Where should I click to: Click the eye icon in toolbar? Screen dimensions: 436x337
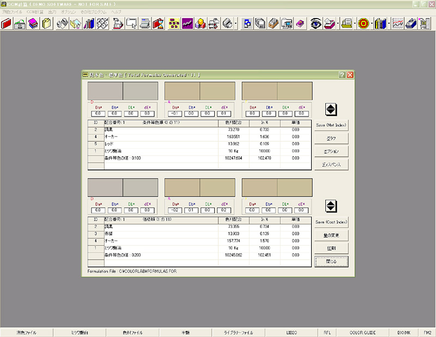tap(316, 23)
